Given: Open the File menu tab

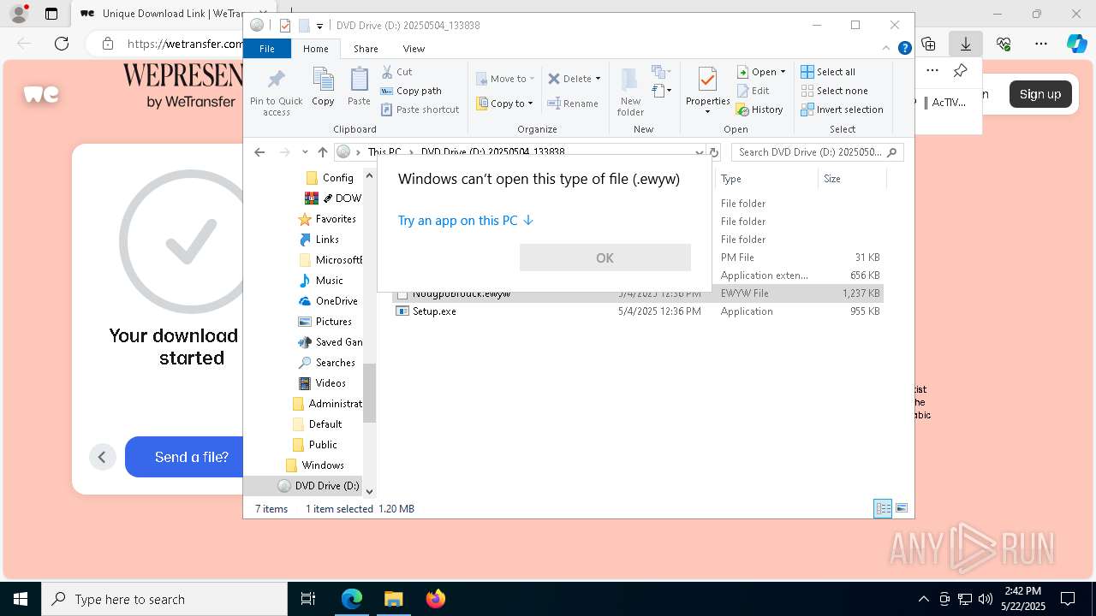Looking at the screenshot, I should [x=267, y=49].
